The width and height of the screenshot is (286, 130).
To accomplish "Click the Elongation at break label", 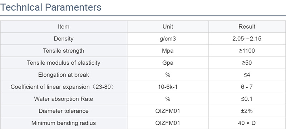I will point(64,75).
